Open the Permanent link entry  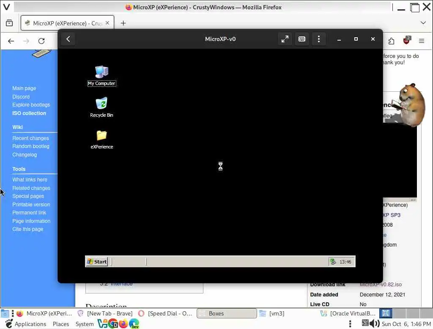(29, 213)
